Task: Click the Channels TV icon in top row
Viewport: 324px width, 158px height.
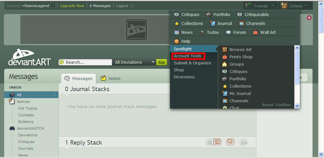Action: (241, 23)
